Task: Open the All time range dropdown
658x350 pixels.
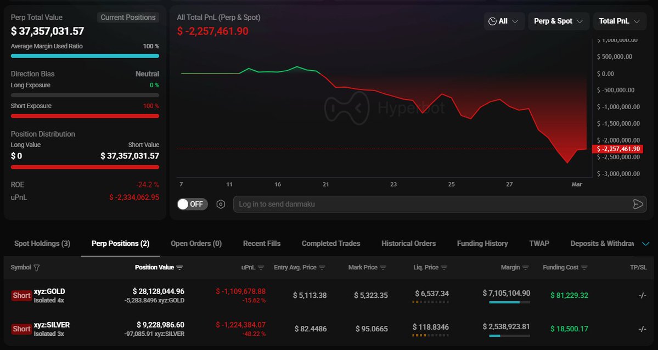Action: [x=504, y=21]
